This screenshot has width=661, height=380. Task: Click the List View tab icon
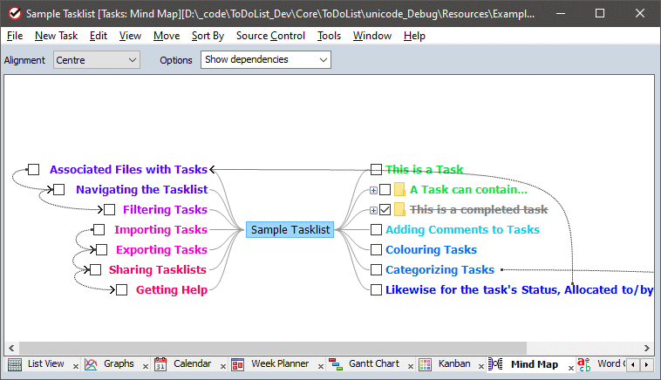click(x=15, y=364)
